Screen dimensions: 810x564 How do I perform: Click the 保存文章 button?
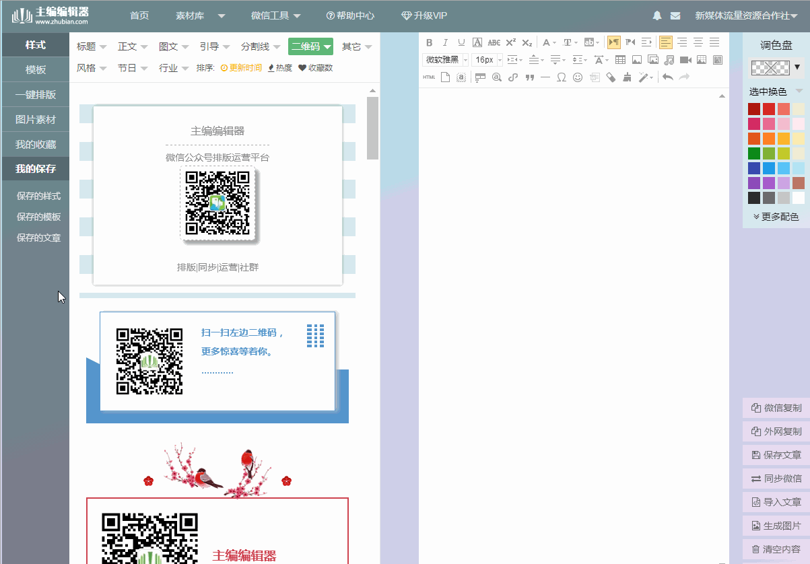tap(776, 455)
